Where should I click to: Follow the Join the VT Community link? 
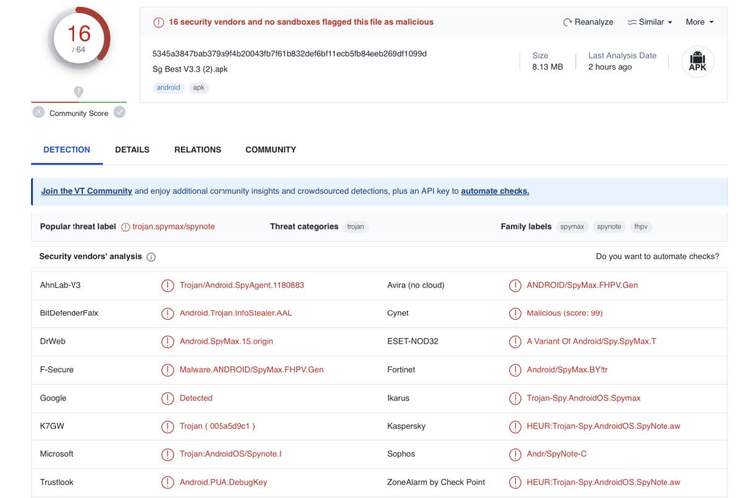(86, 191)
